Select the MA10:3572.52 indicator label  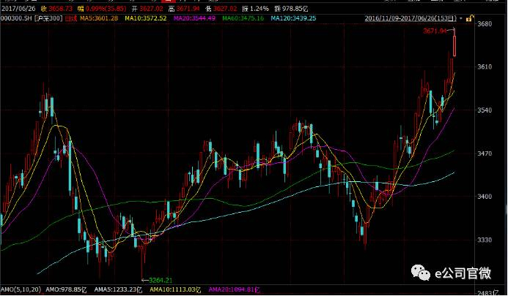coord(145,18)
